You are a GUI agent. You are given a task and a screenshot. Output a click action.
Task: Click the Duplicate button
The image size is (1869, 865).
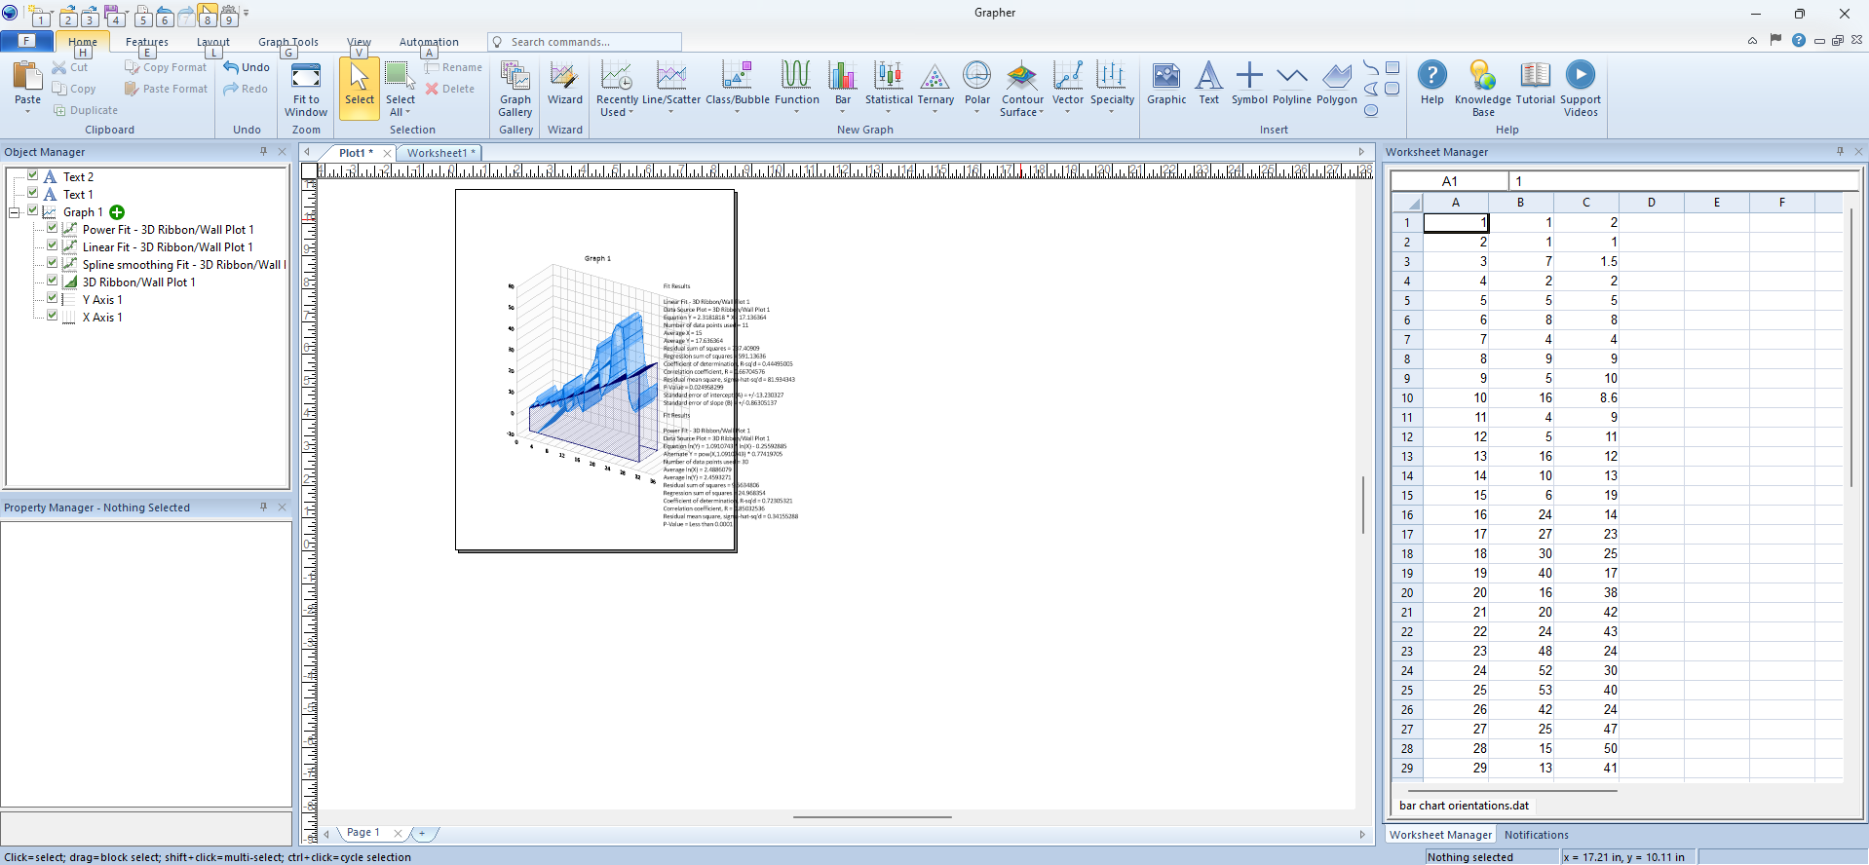coord(86,110)
